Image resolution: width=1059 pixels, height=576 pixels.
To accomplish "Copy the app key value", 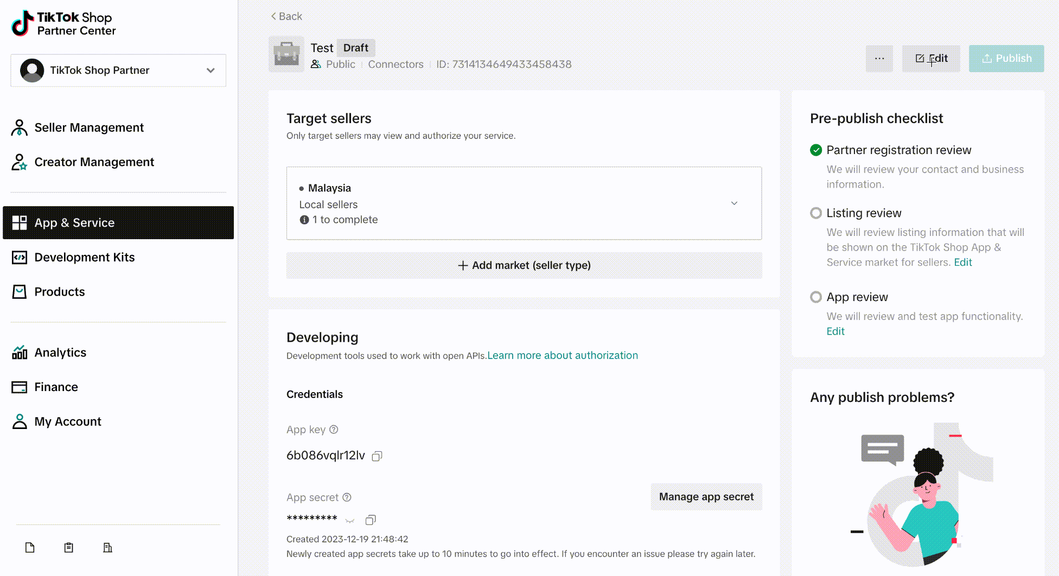I will (x=377, y=456).
